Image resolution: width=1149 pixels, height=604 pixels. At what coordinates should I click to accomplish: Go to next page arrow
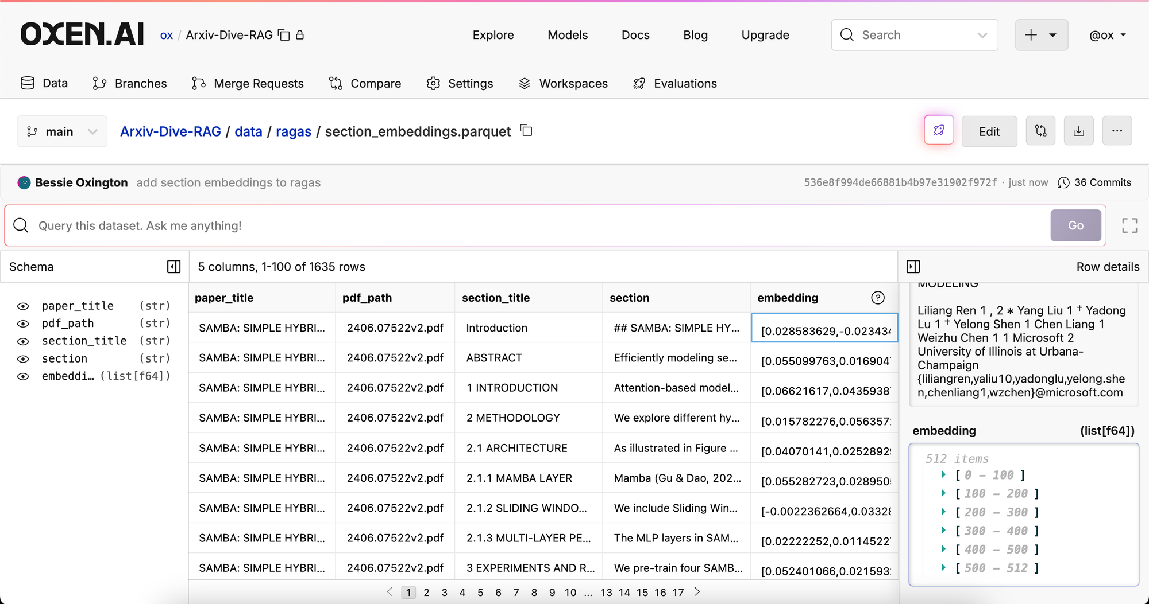click(x=697, y=592)
